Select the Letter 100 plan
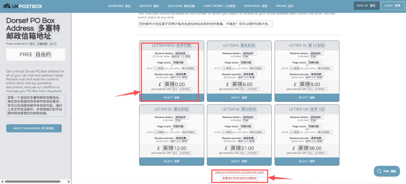 point(306,161)
